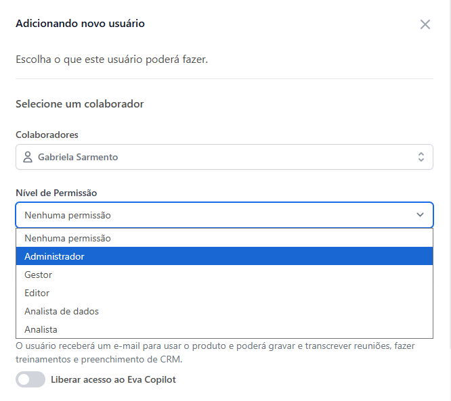
Task: Select Analista permission level
Action: pos(41,329)
